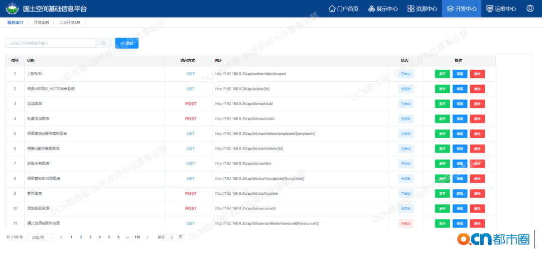
Task: Go to page 4
Action: (99, 237)
